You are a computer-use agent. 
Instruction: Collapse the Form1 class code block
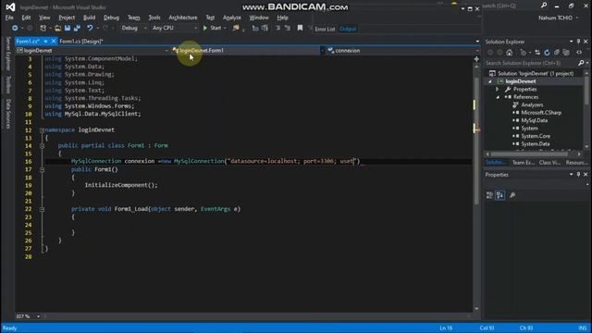click(x=42, y=146)
